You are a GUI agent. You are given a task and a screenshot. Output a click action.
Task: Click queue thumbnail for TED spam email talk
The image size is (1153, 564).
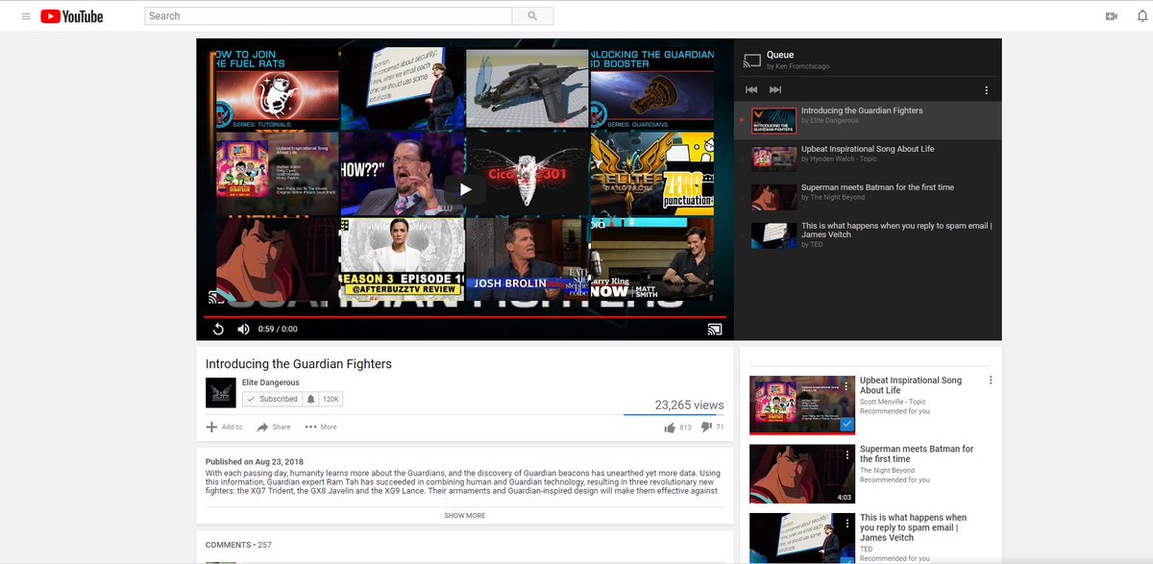click(773, 235)
